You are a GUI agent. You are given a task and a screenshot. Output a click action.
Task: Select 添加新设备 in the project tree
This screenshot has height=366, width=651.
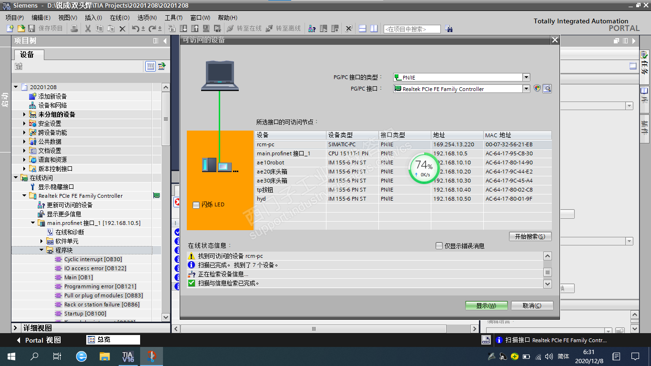click(52, 96)
